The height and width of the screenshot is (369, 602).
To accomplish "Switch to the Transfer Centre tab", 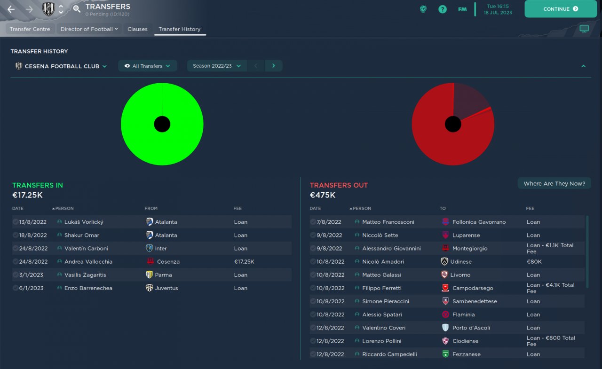I will point(30,29).
